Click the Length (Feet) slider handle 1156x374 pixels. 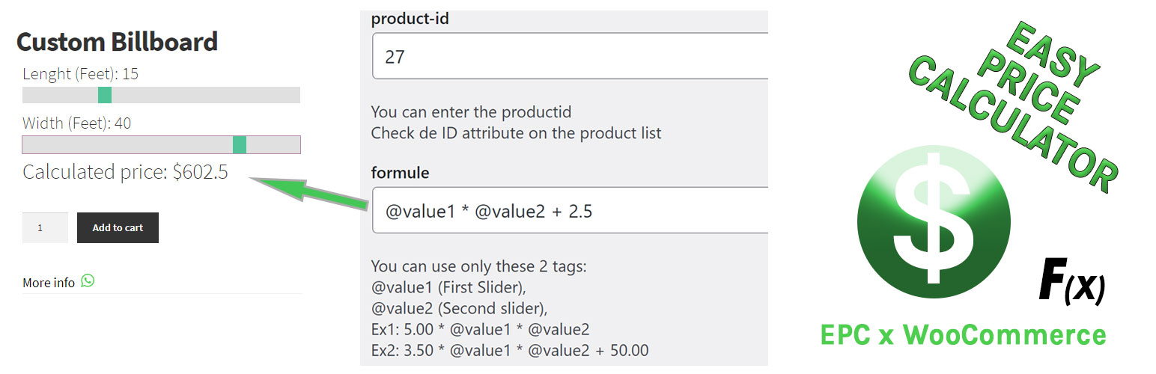105,95
